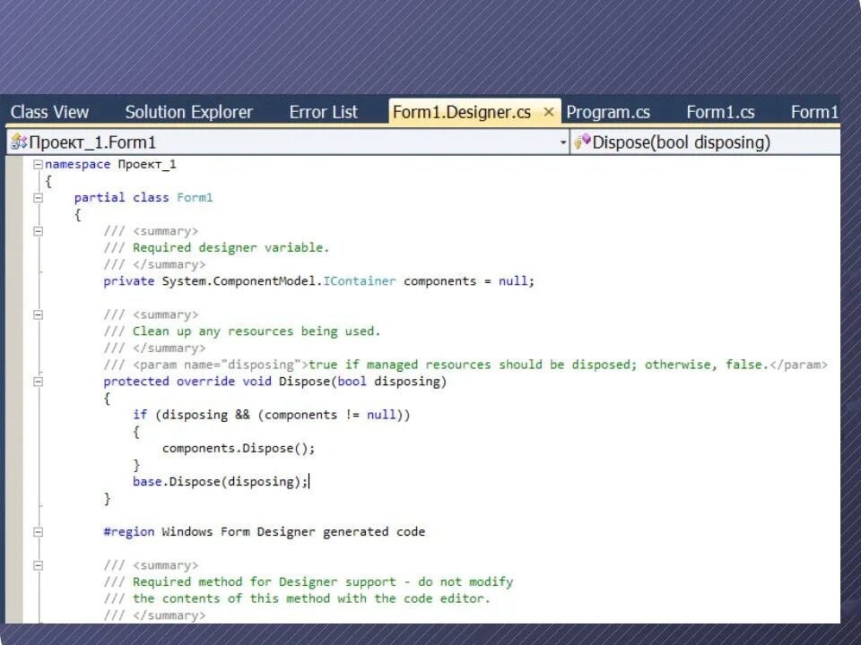Click the comment 'the contents of this method'
The width and height of the screenshot is (861, 645).
231,598
